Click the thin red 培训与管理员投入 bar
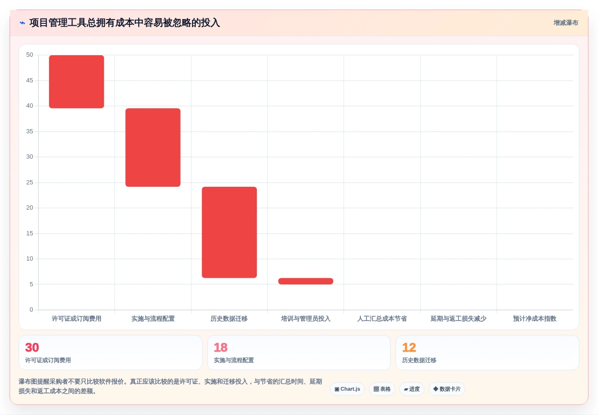Viewport: 598px width, 415px height. [x=305, y=281]
